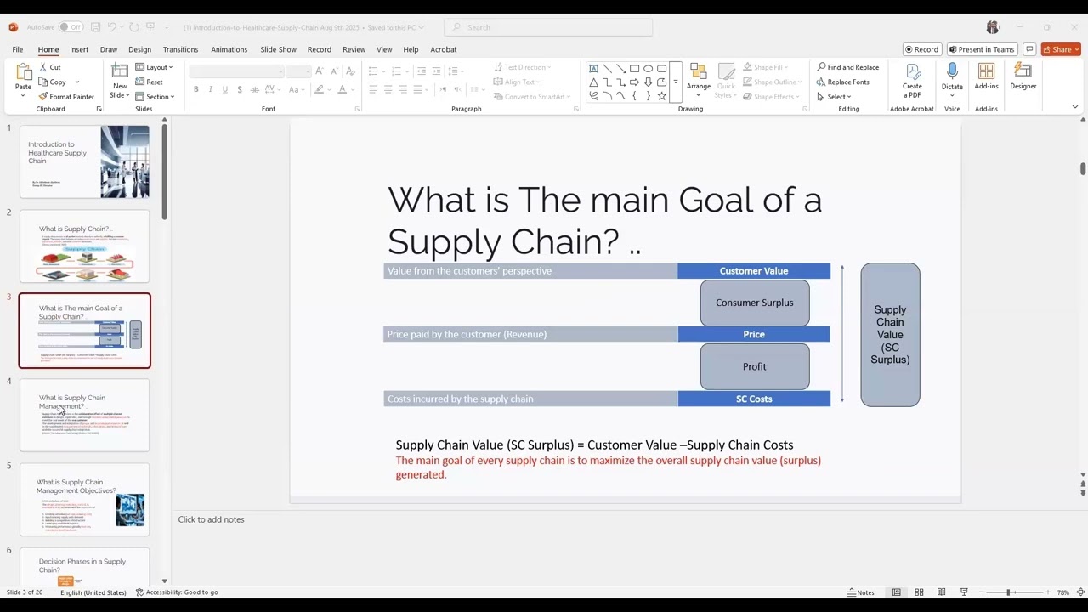Switch to the Slide Show tab

pos(278,49)
